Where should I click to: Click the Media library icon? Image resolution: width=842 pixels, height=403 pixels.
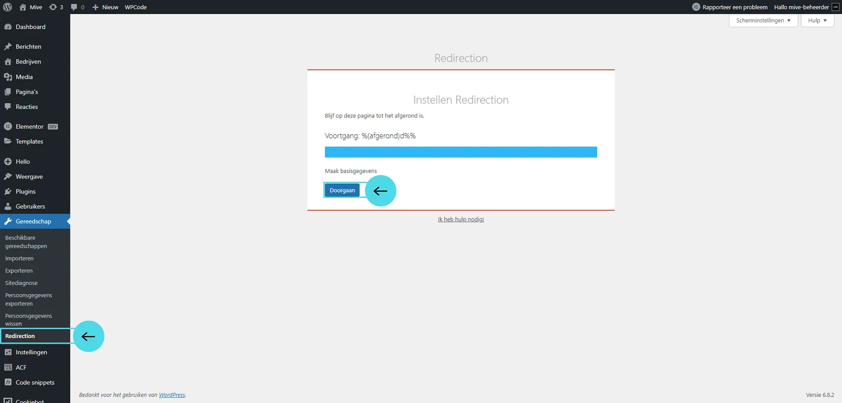click(8, 77)
